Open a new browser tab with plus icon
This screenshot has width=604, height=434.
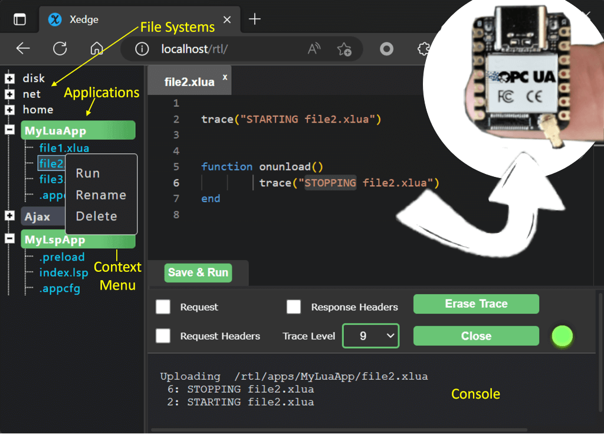point(255,19)
